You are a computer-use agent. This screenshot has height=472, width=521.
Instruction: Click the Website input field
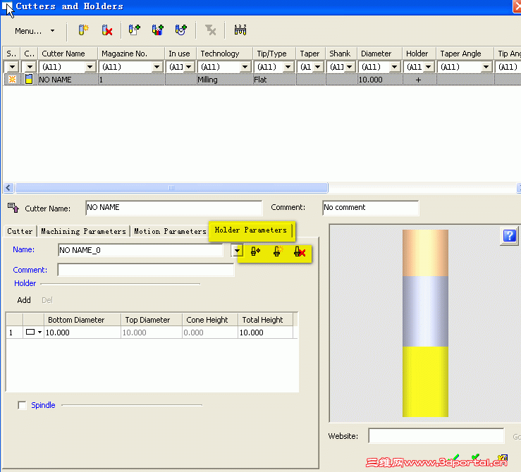tap(436, 436)
